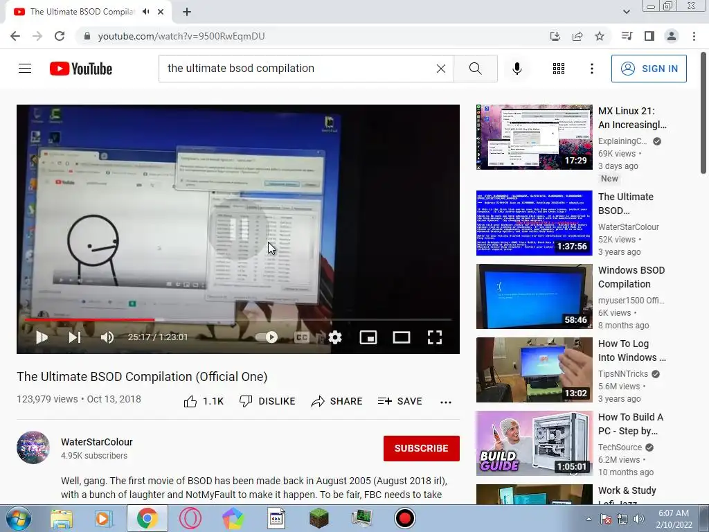
Task: Open the YouTube apps grid
Action: pyautogui.click(x=559, y=69)
